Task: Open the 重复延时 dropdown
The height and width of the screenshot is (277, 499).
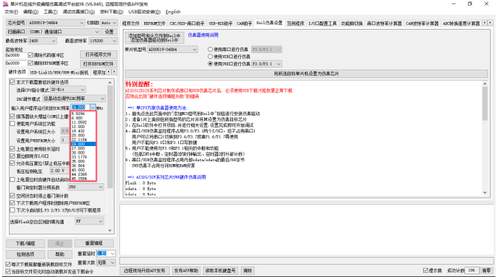Action: click(x=106, y=254)
